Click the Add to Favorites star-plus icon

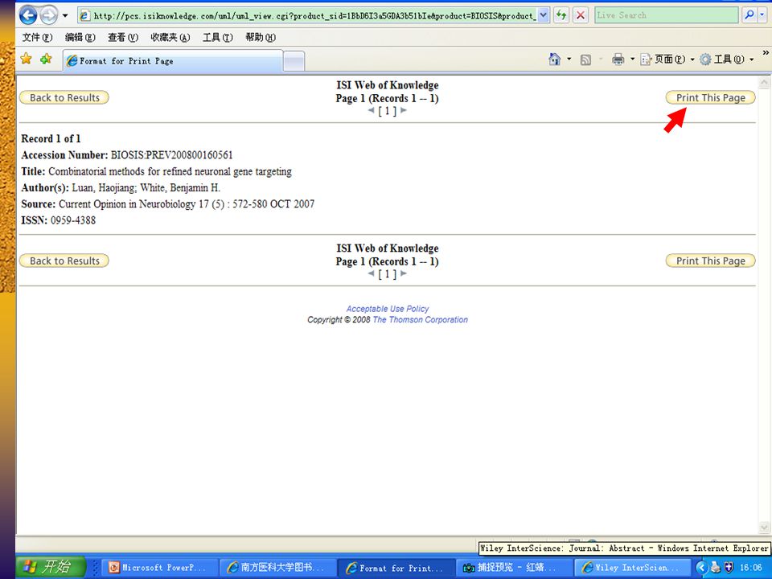tap(46, 59)
